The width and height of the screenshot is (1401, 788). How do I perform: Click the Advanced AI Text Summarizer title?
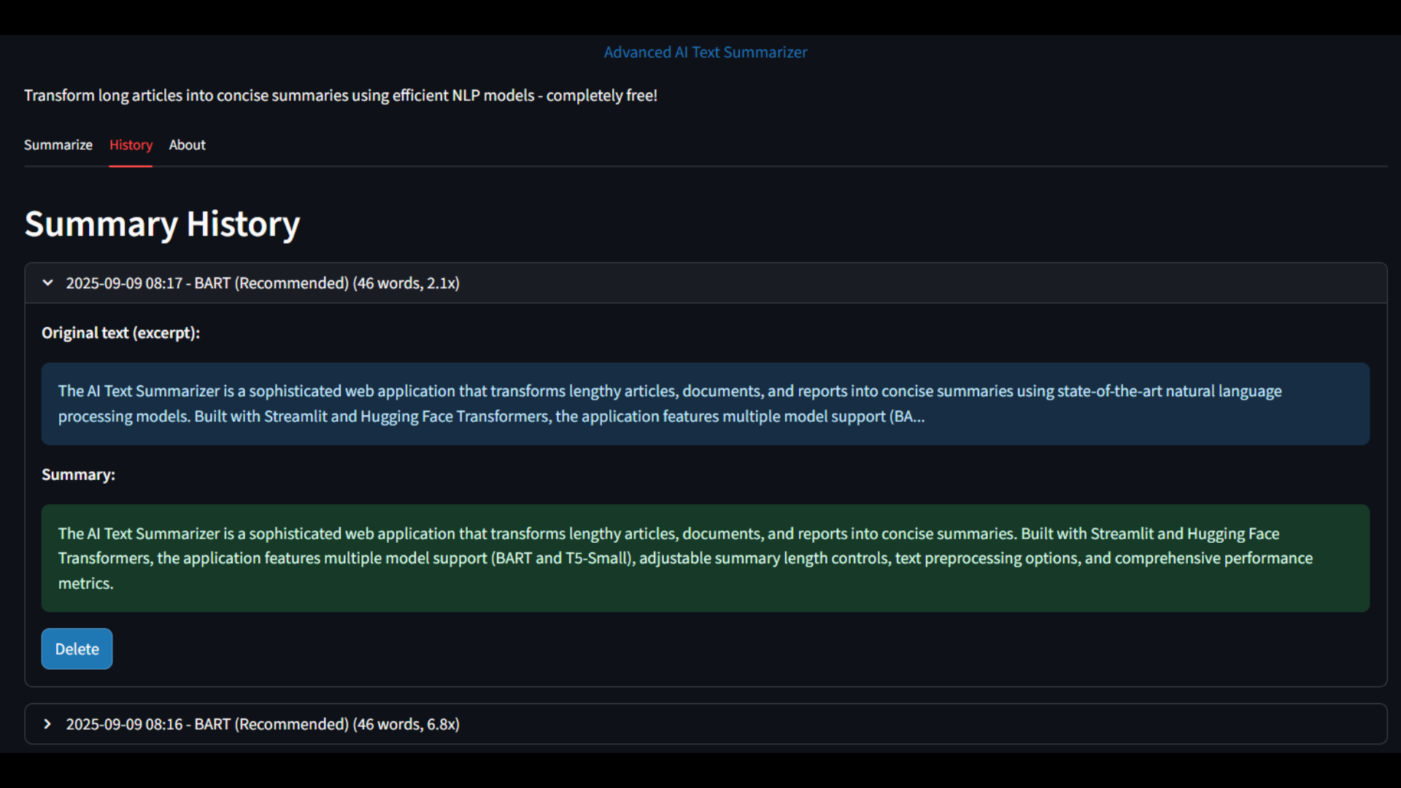(705, 53)
